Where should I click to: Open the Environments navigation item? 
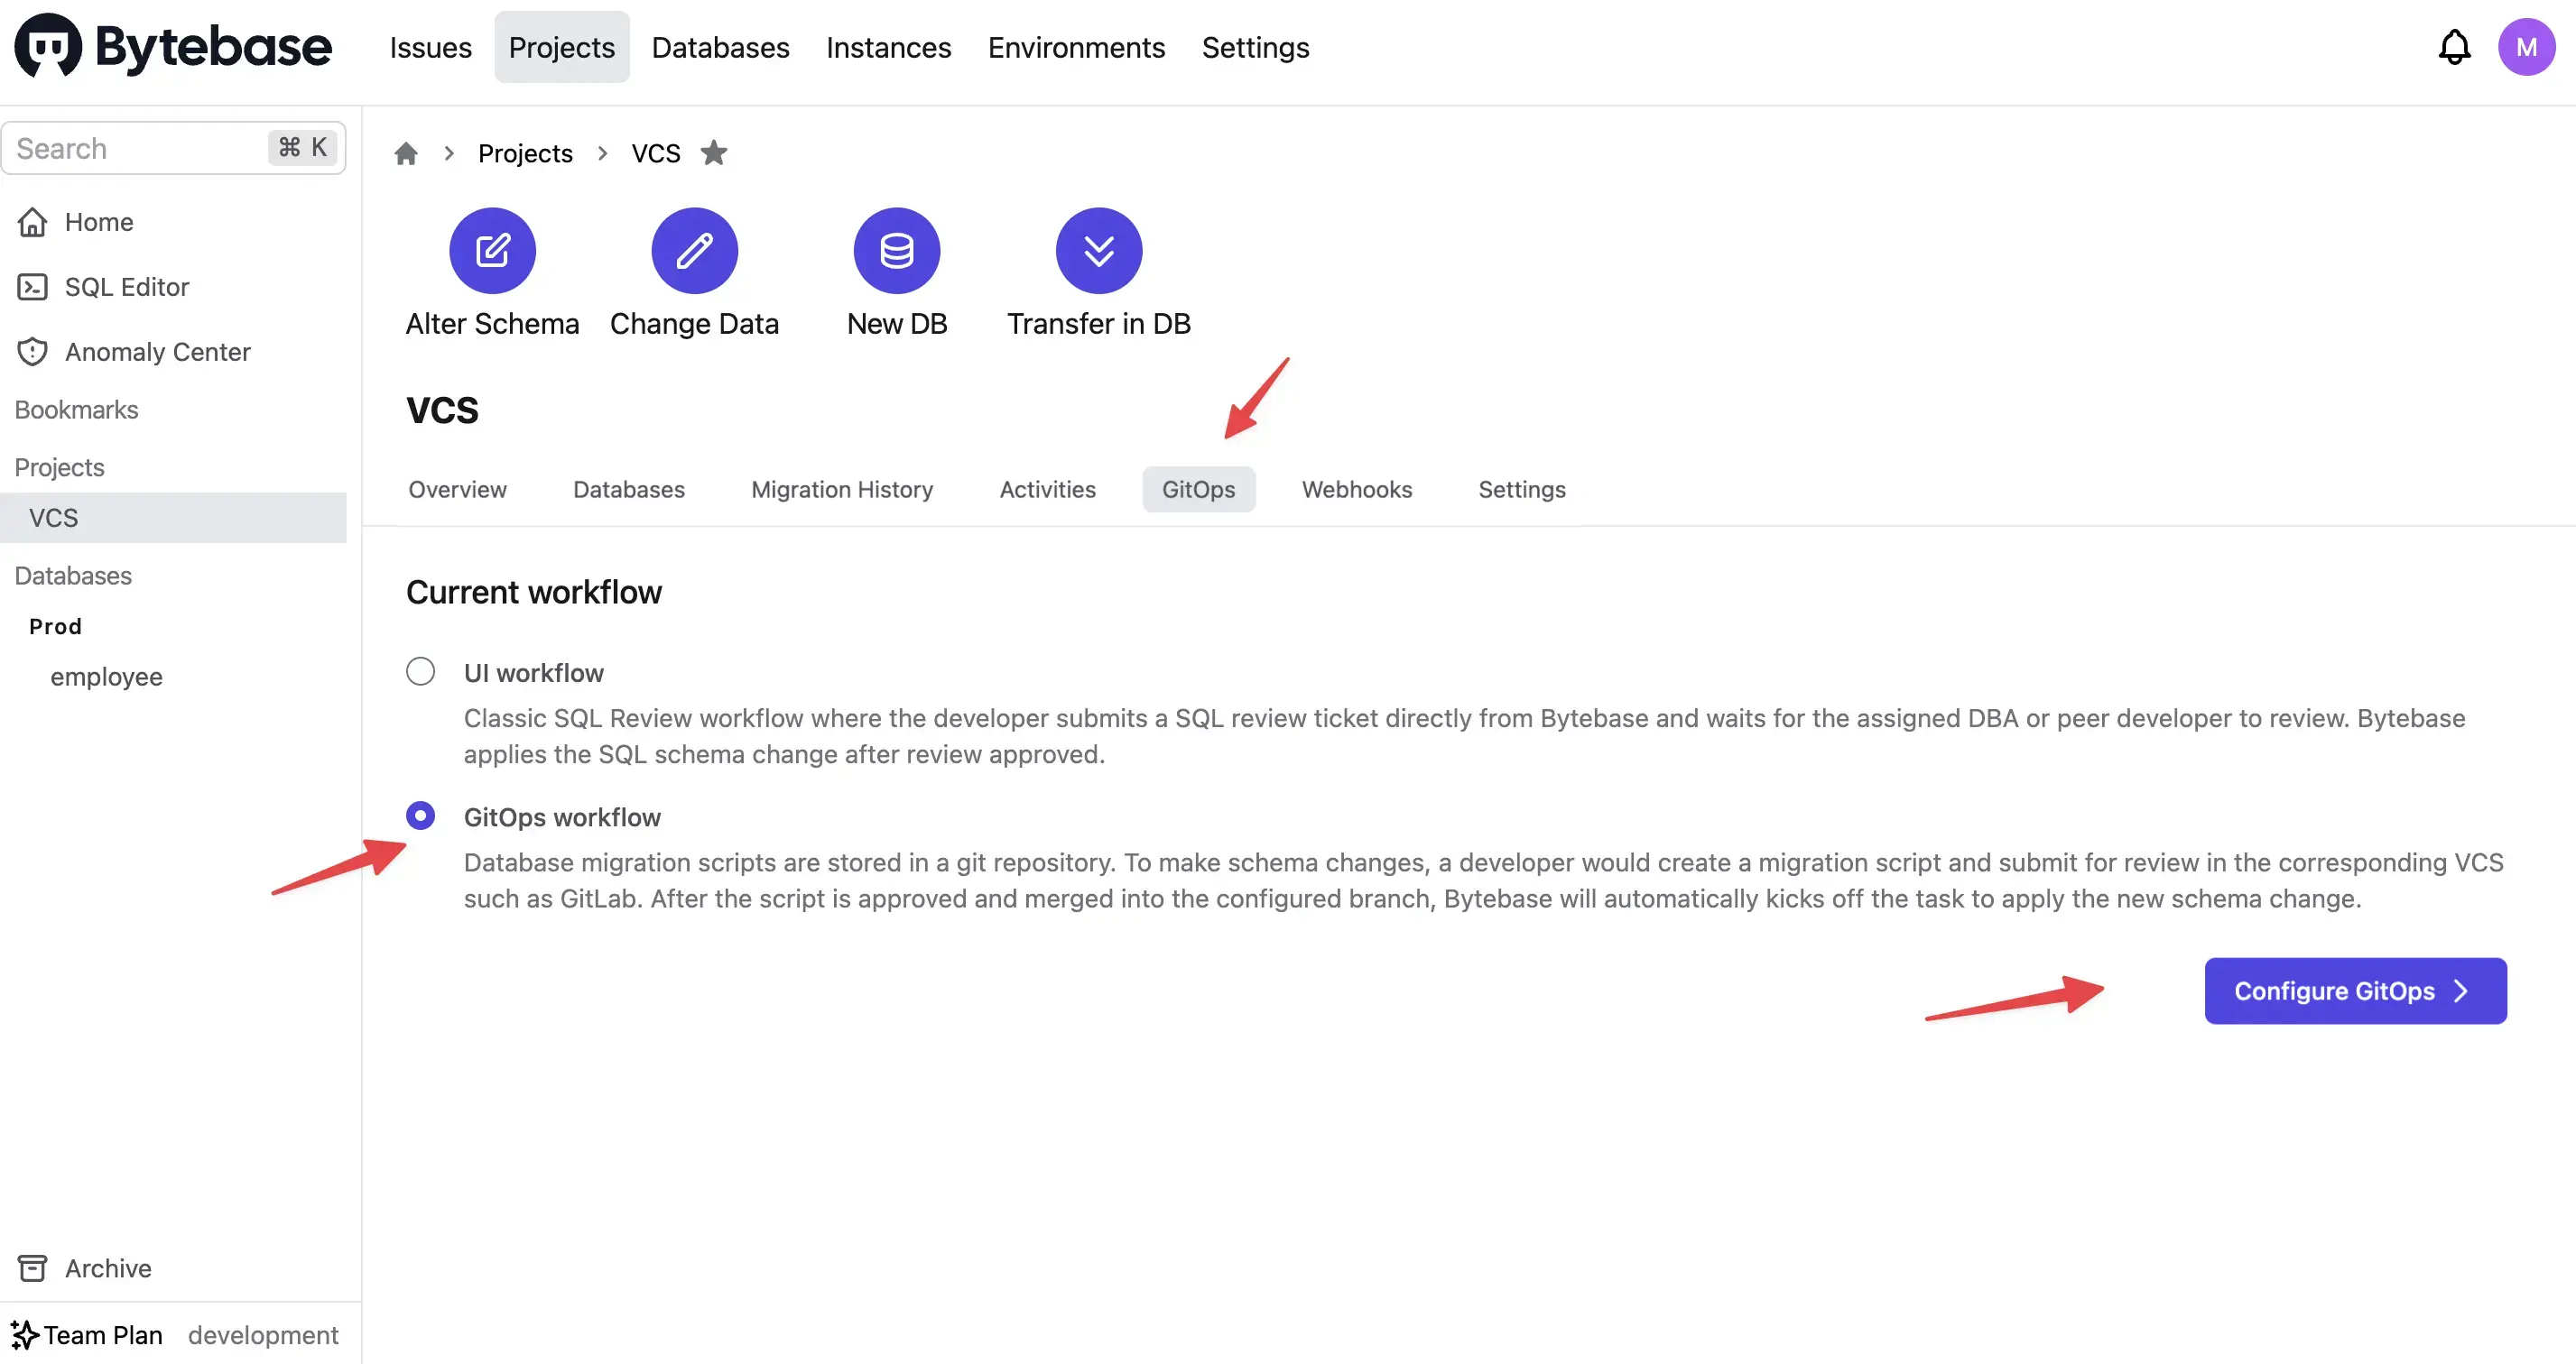[1076, 47]
